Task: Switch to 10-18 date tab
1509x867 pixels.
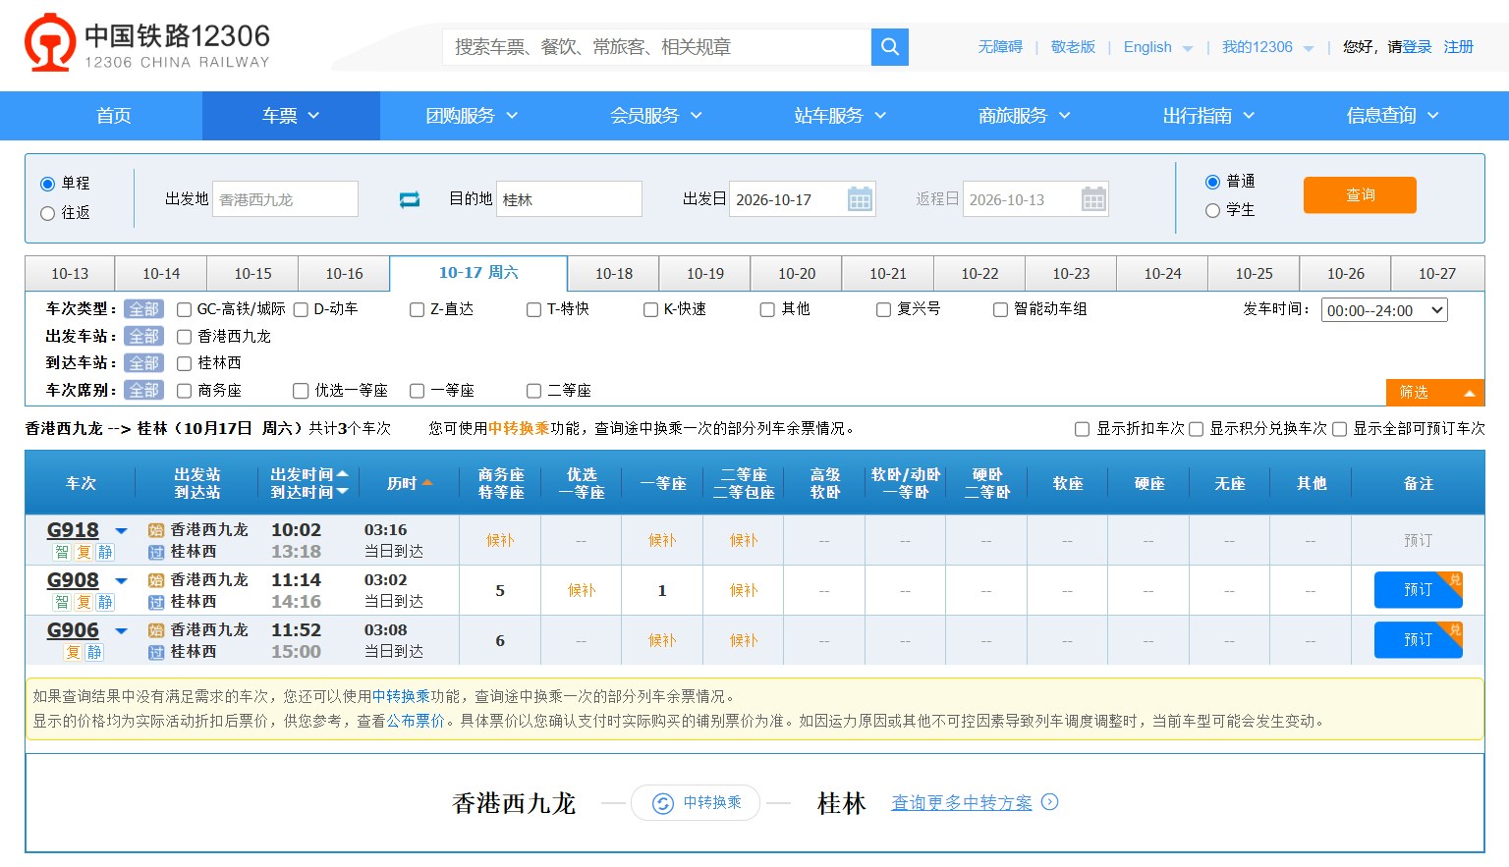Action: [614, 274]
